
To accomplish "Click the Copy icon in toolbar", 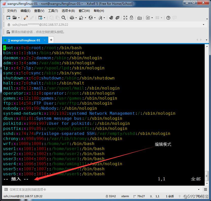I will (x=51, y=18).
